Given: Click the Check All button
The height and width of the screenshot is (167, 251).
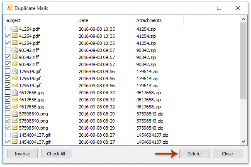Looking at the screenshot, I should (56, 154).
